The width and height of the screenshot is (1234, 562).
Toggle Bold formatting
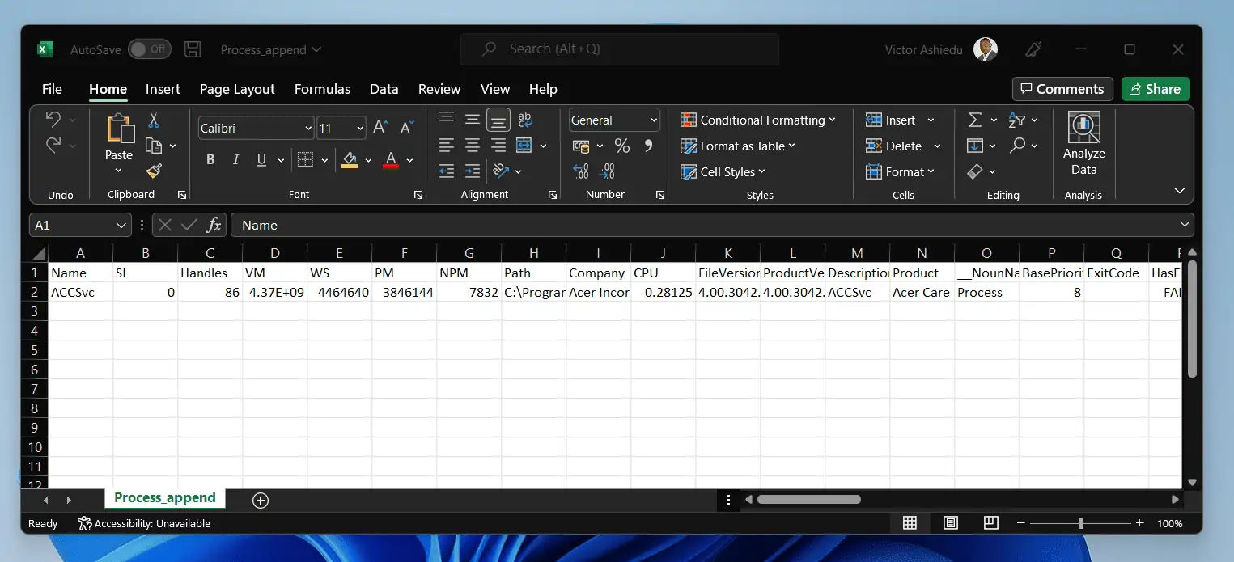[x=210, y=159]
